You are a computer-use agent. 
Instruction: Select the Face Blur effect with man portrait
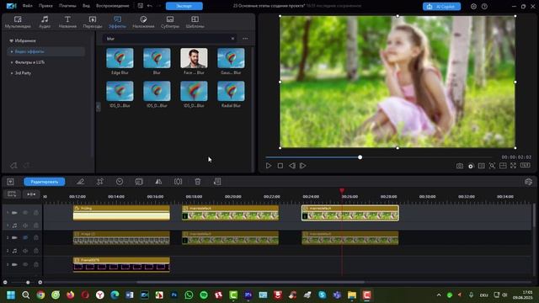[x=194, y=58]
